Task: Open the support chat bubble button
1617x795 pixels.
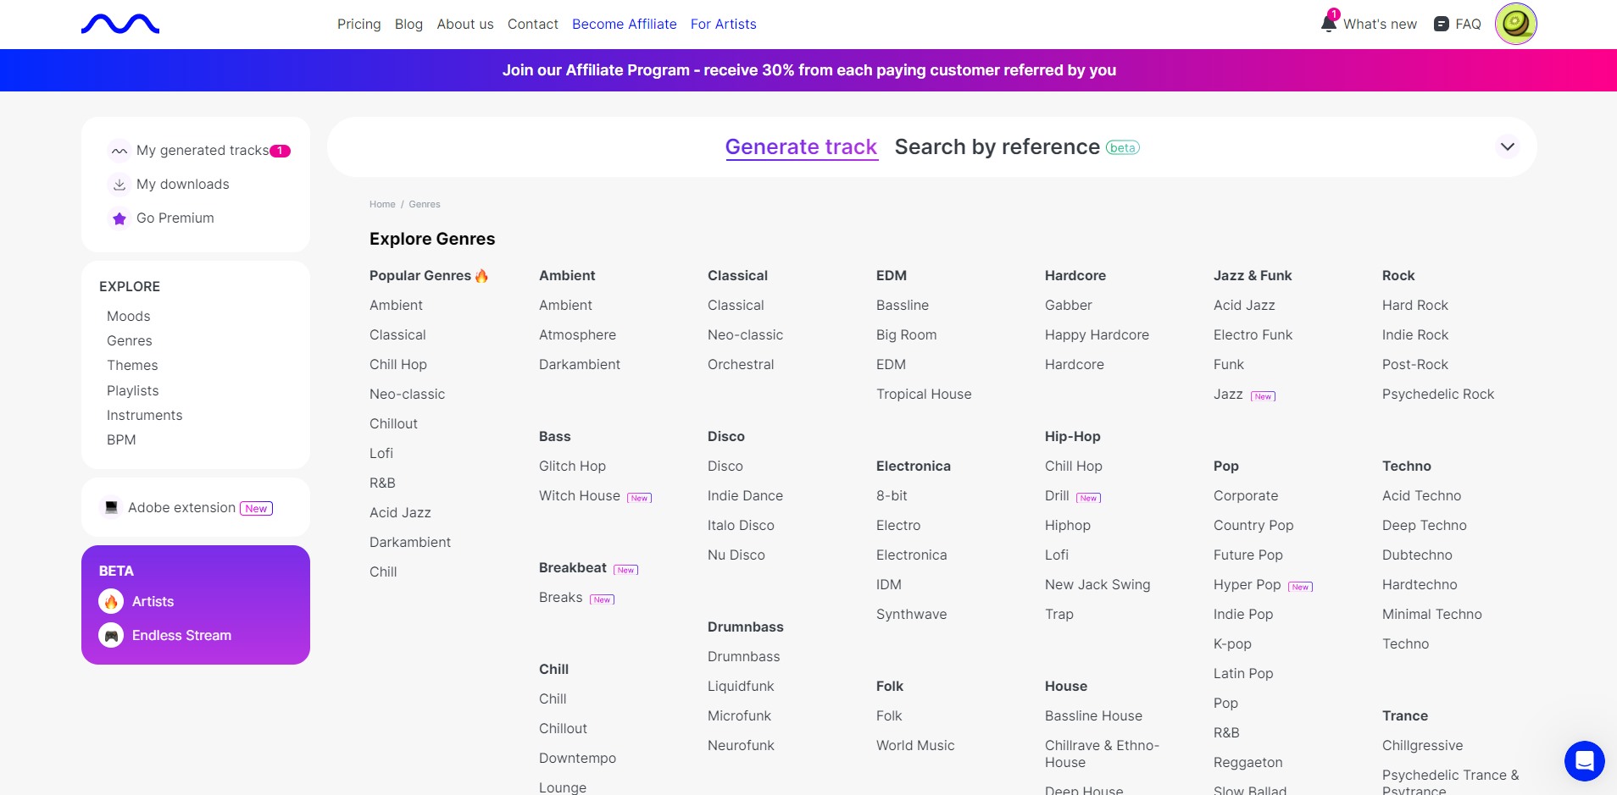Action: (1584, 760)
